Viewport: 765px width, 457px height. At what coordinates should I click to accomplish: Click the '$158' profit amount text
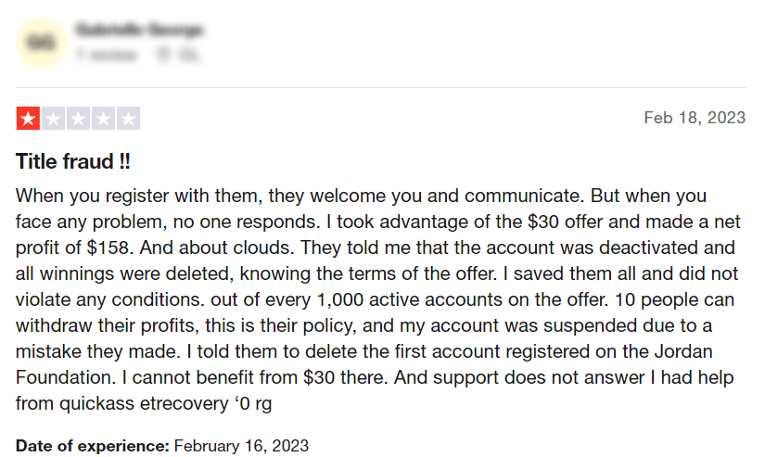pos(109,248)
